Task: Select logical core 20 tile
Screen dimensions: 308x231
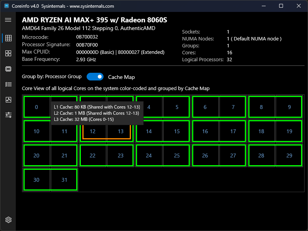Action: 36,156
